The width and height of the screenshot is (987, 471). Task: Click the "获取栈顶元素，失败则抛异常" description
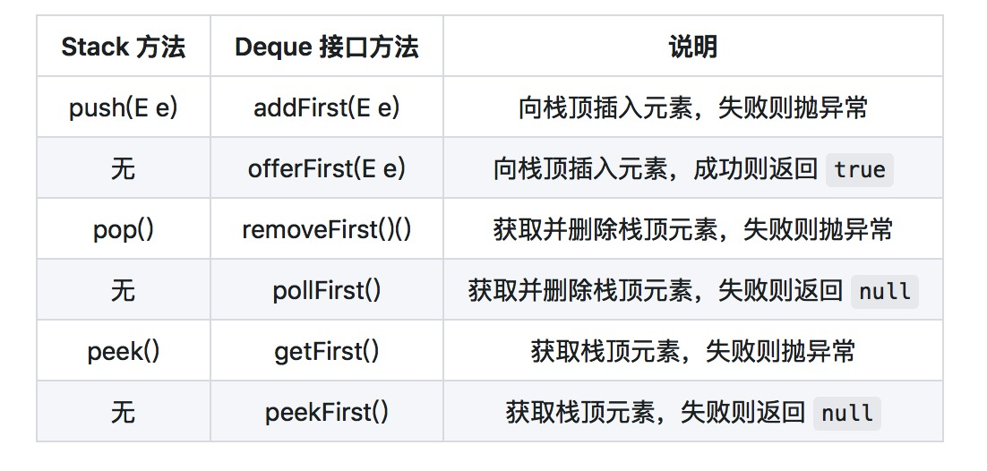692,350
